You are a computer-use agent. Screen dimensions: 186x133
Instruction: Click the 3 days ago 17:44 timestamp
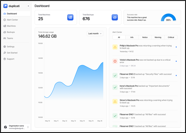(x=127, y=92)
